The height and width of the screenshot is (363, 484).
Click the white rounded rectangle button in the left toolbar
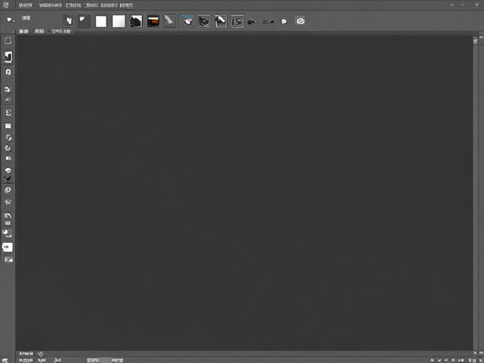8,247
